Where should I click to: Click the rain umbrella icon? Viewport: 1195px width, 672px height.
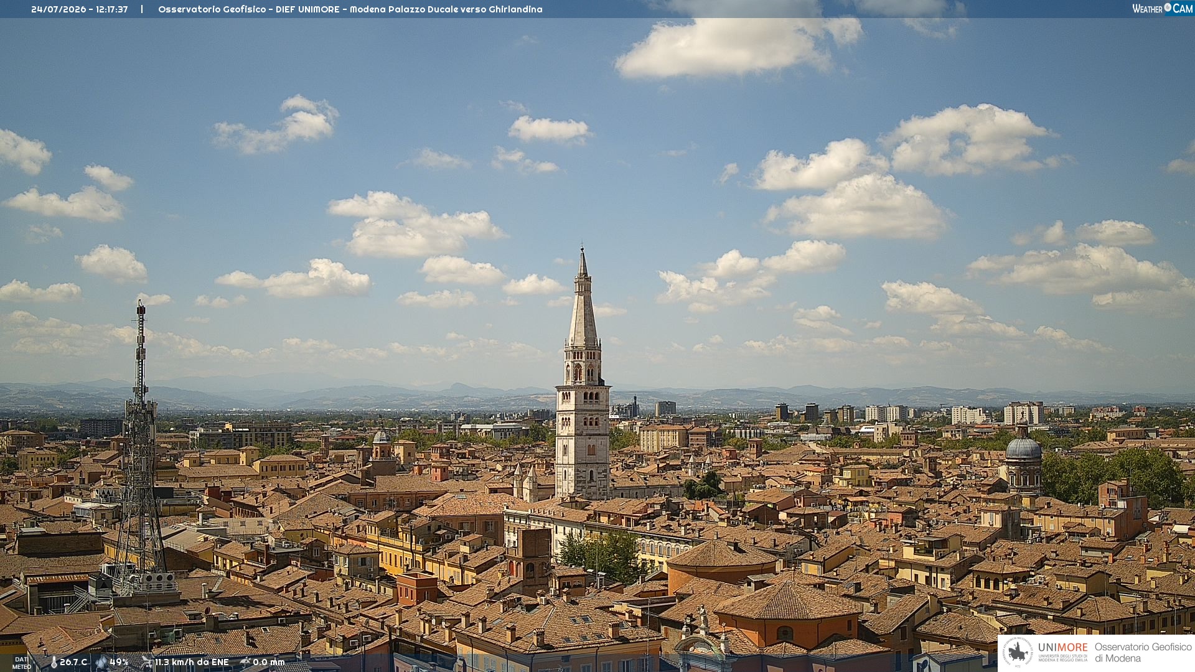point(245,662)
